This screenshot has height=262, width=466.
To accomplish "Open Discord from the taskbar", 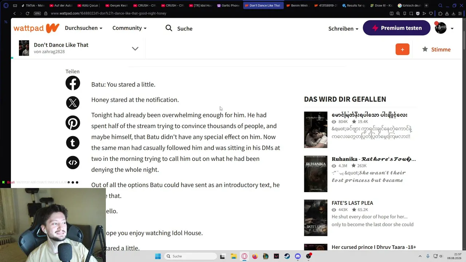I will tap(298, 256).
